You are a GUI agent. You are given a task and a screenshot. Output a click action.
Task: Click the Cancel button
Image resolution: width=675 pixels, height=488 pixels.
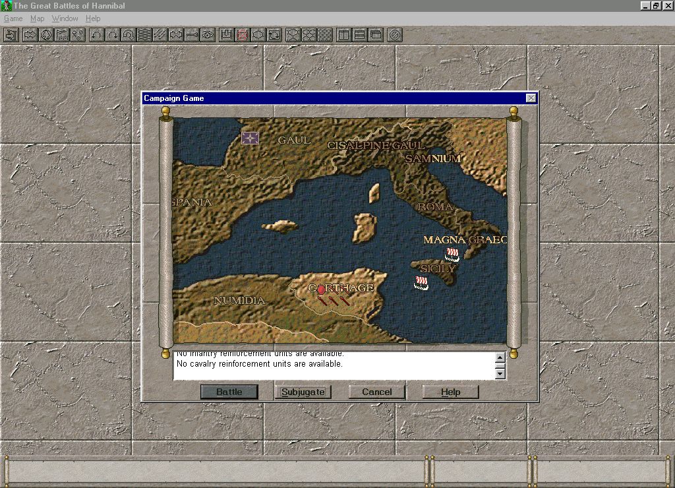tap(376, 392)
